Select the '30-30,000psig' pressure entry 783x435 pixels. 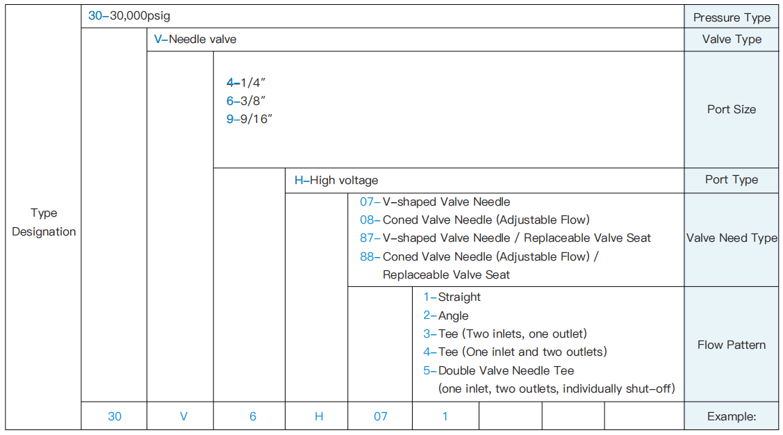click(129, 15)
